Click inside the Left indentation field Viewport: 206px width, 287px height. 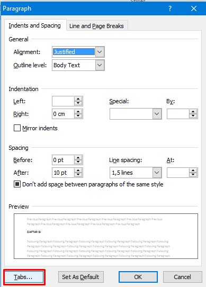pos(63,101)
